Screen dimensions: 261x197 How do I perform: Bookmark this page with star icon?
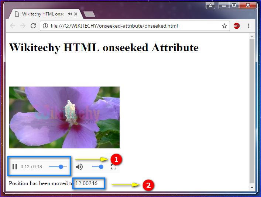point(224,26)
